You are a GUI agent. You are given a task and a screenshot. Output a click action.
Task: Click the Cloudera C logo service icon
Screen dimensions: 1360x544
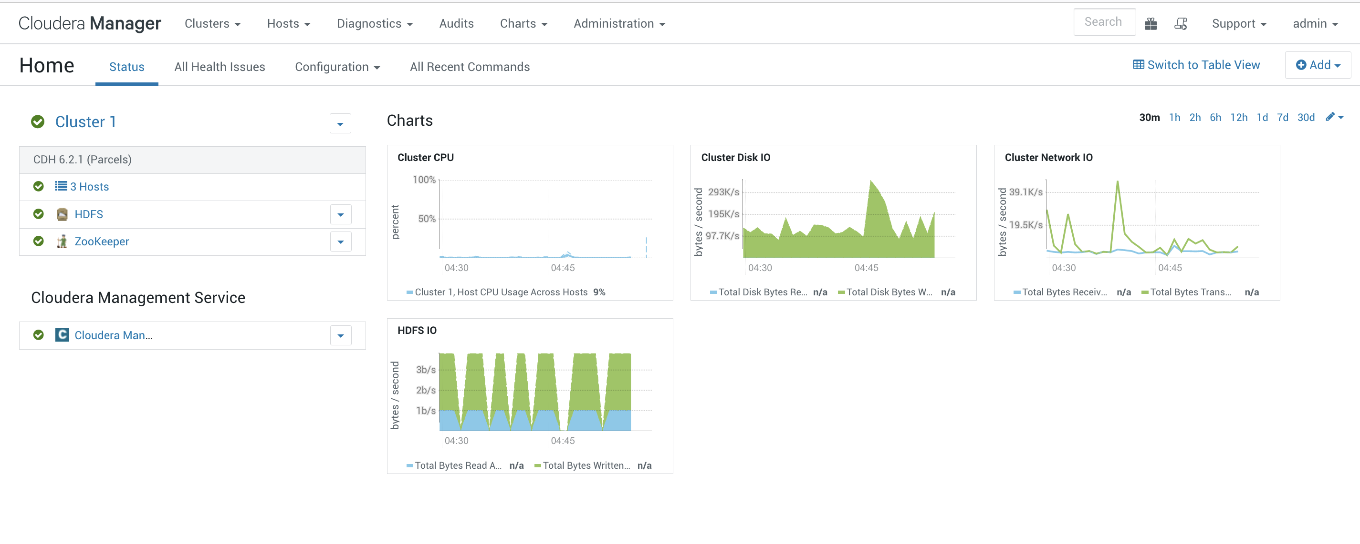click(62, 335)
